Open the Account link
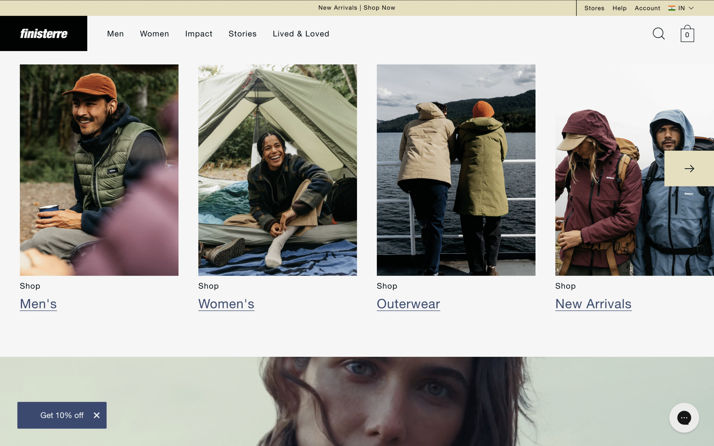 tap(647, 8)
